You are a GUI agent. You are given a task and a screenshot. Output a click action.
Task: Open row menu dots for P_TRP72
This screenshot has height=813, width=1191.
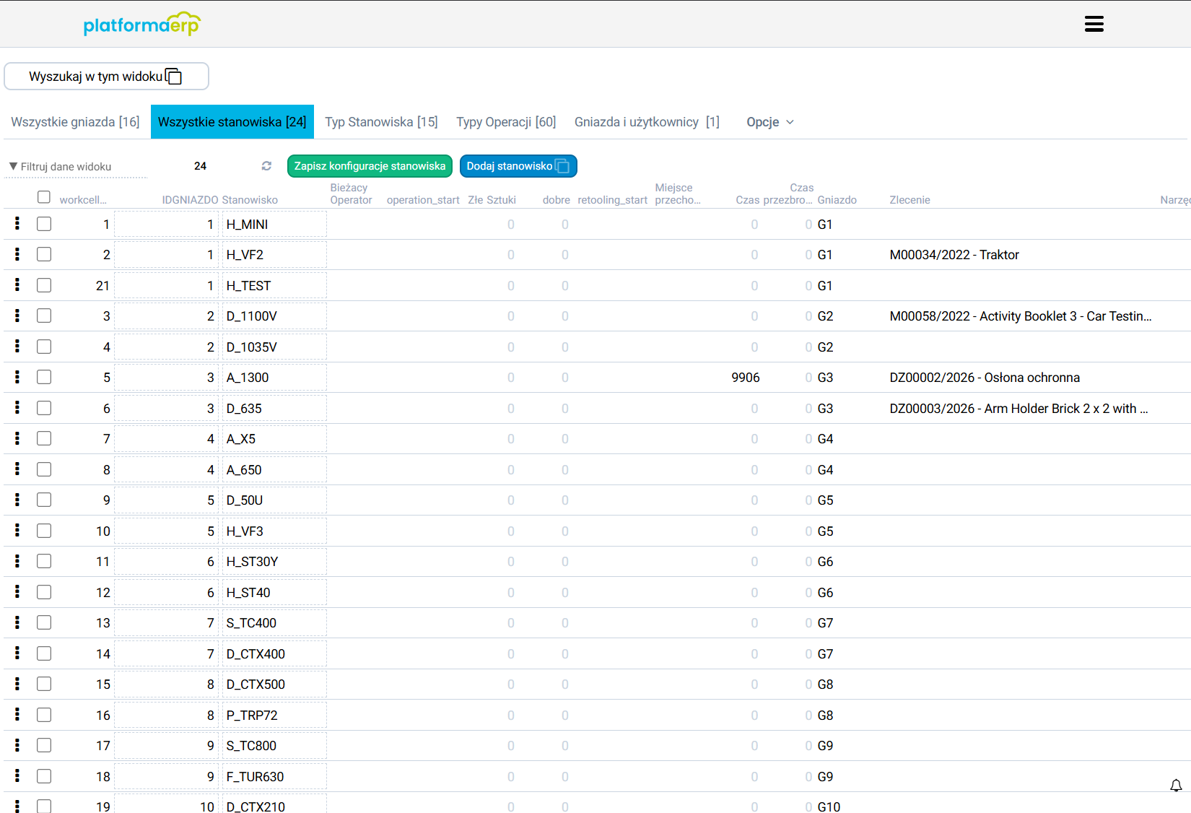tap(17, 715)
